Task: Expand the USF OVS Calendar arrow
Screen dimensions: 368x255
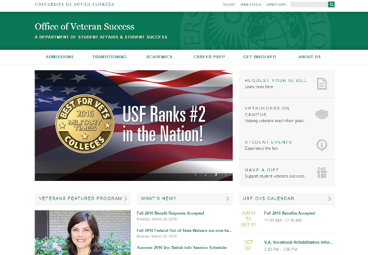Action: click(330, 198)
